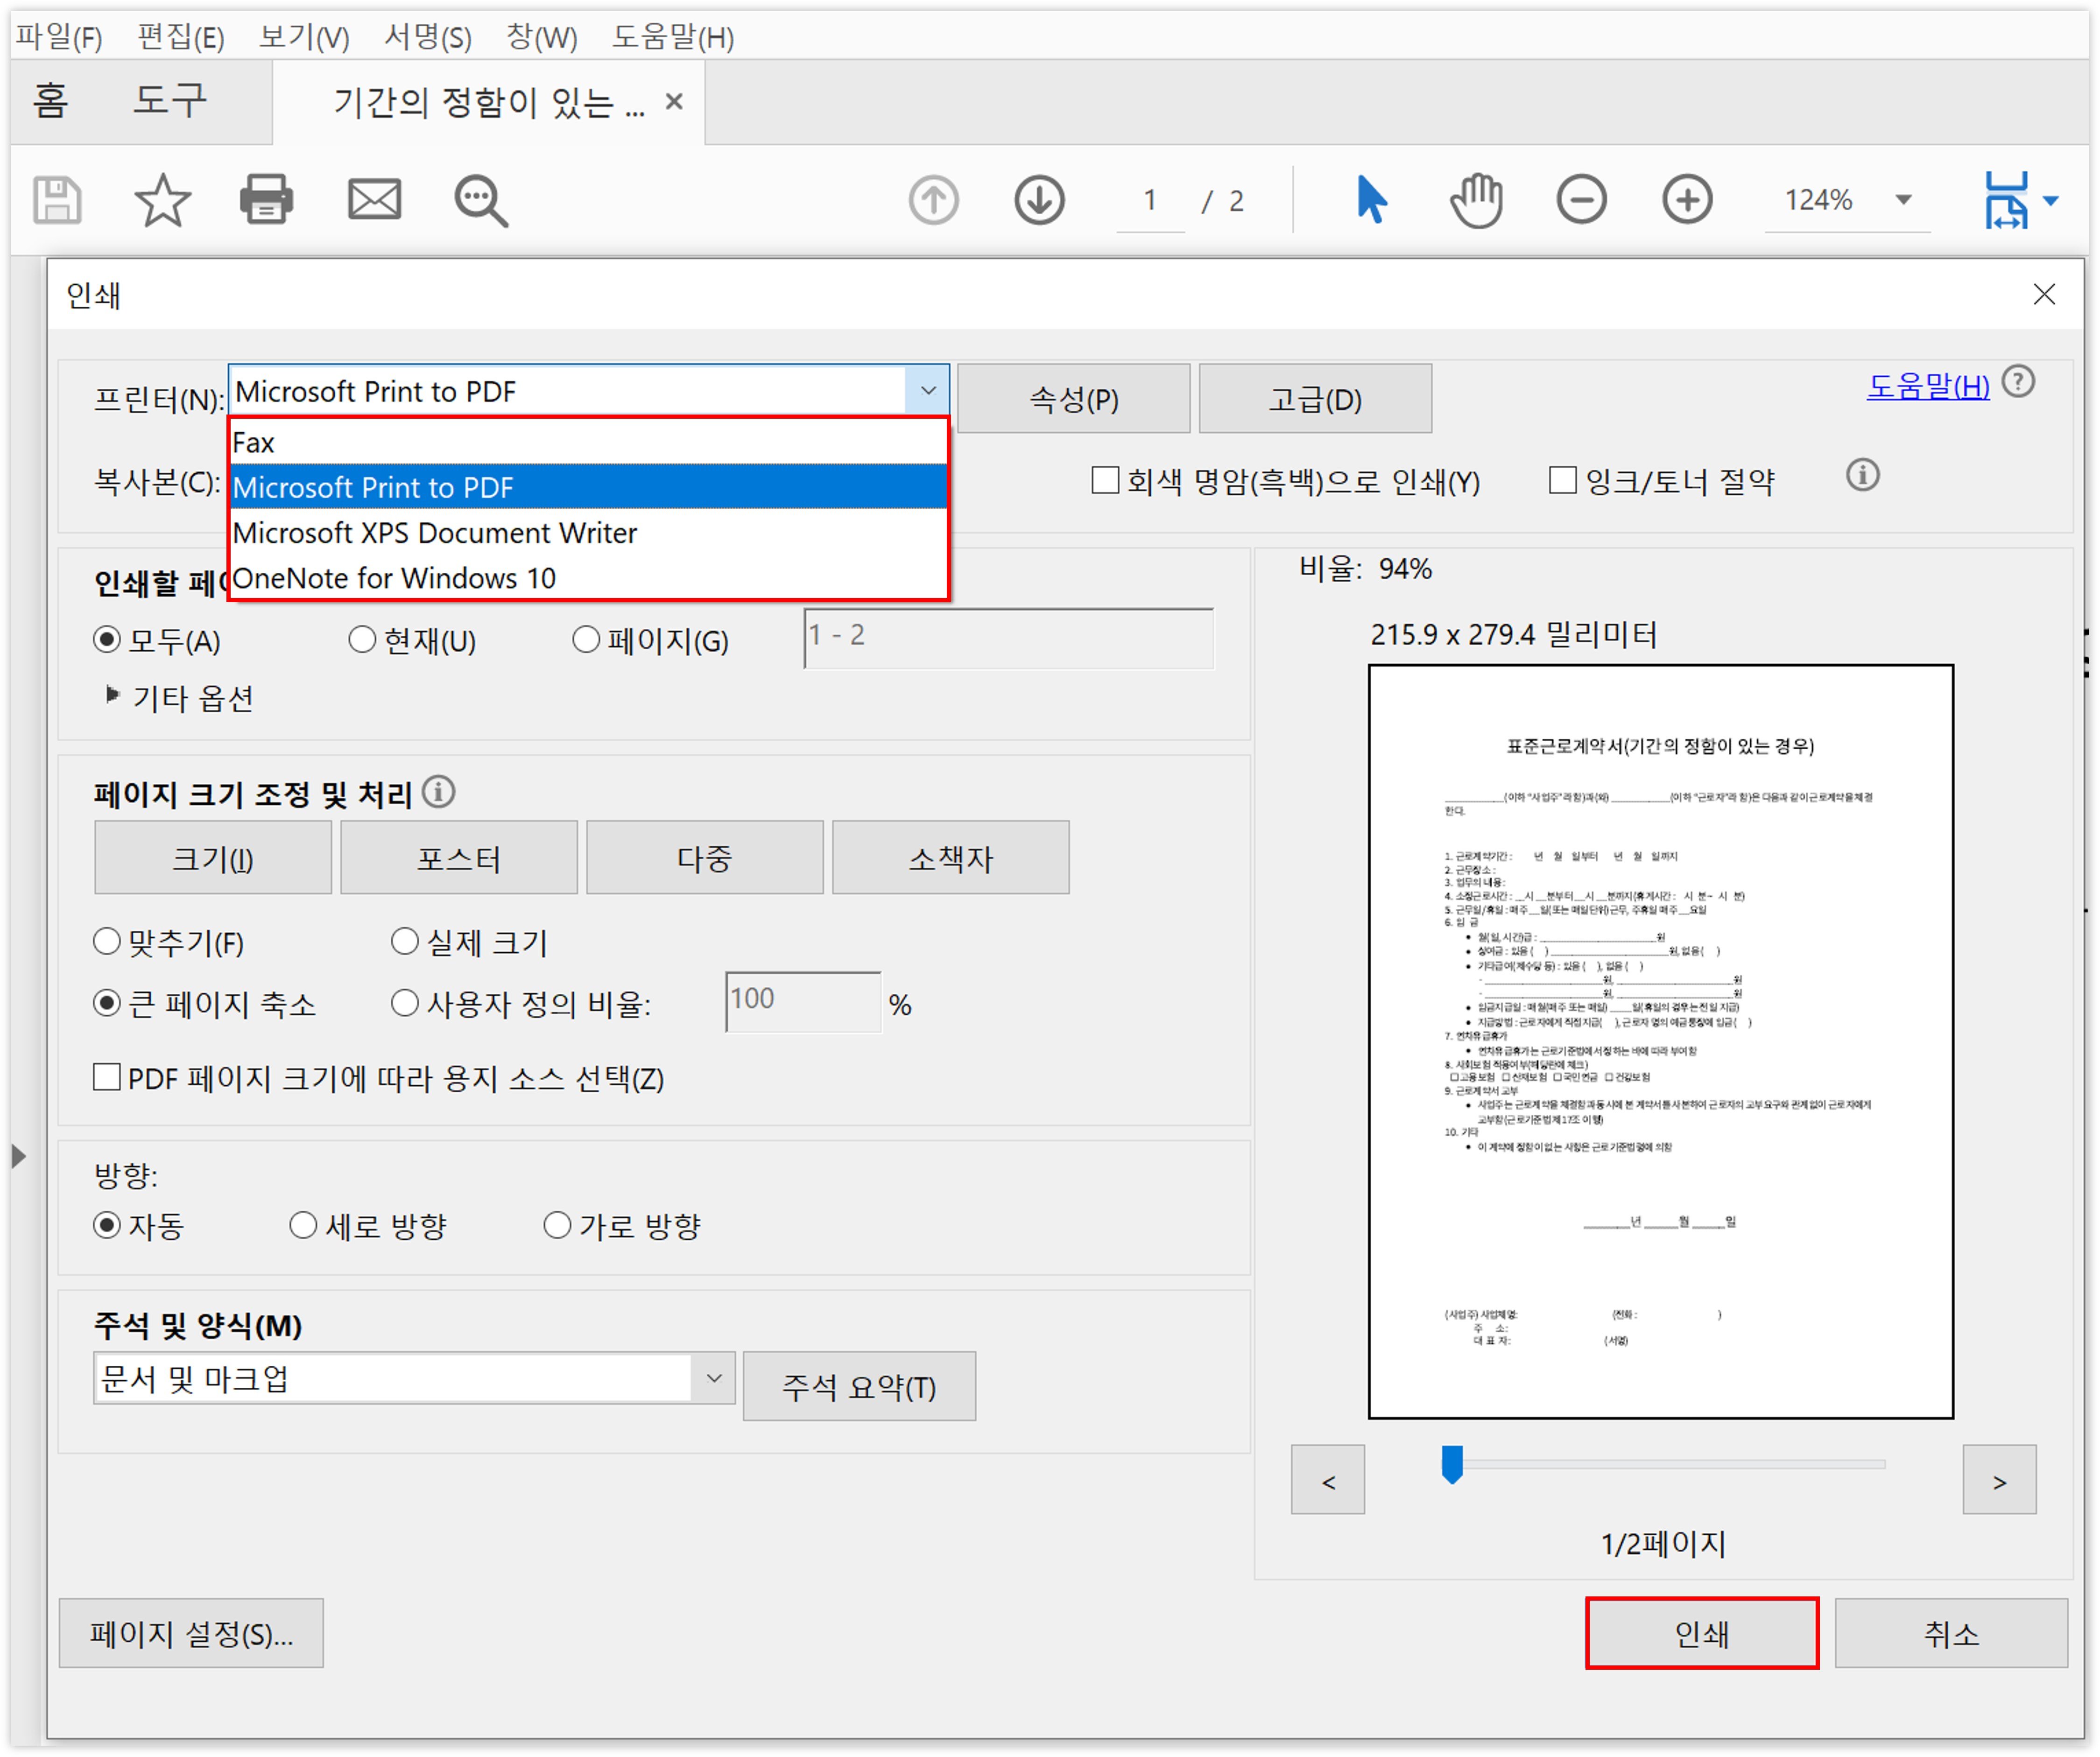Click the printer icon in toolbar
2100x1757 pixels.
(x=266, y=200)
